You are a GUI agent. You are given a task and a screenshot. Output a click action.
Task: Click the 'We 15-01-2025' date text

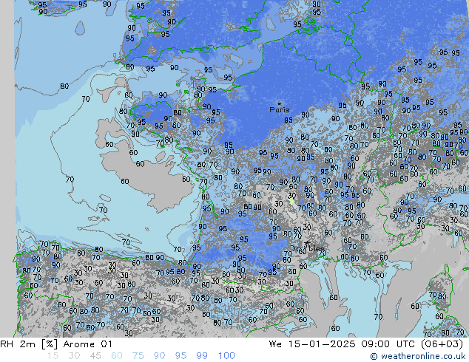[x=312, y=344]
